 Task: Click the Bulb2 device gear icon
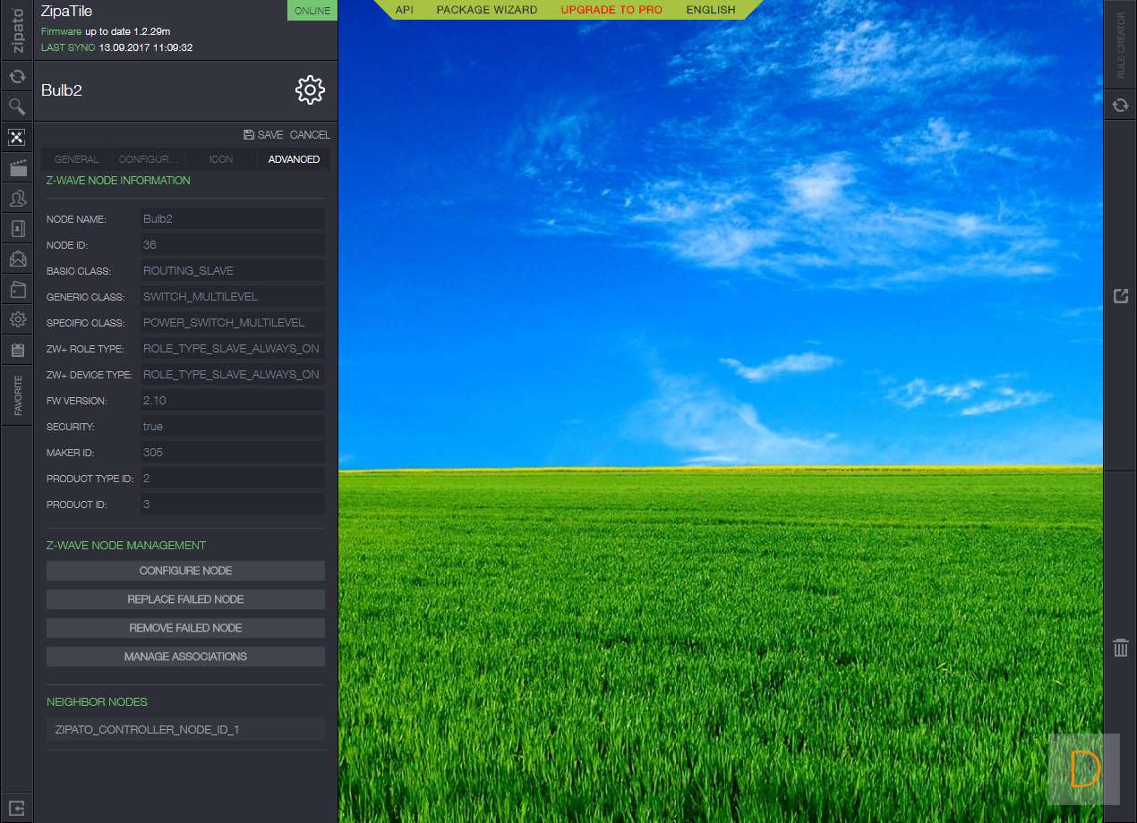310,90
